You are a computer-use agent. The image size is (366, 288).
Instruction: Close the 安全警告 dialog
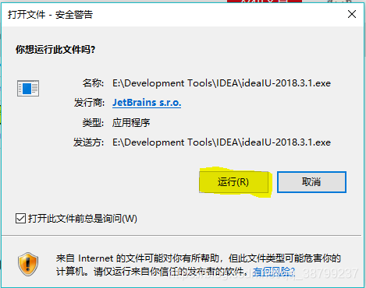tap(352, 14)
